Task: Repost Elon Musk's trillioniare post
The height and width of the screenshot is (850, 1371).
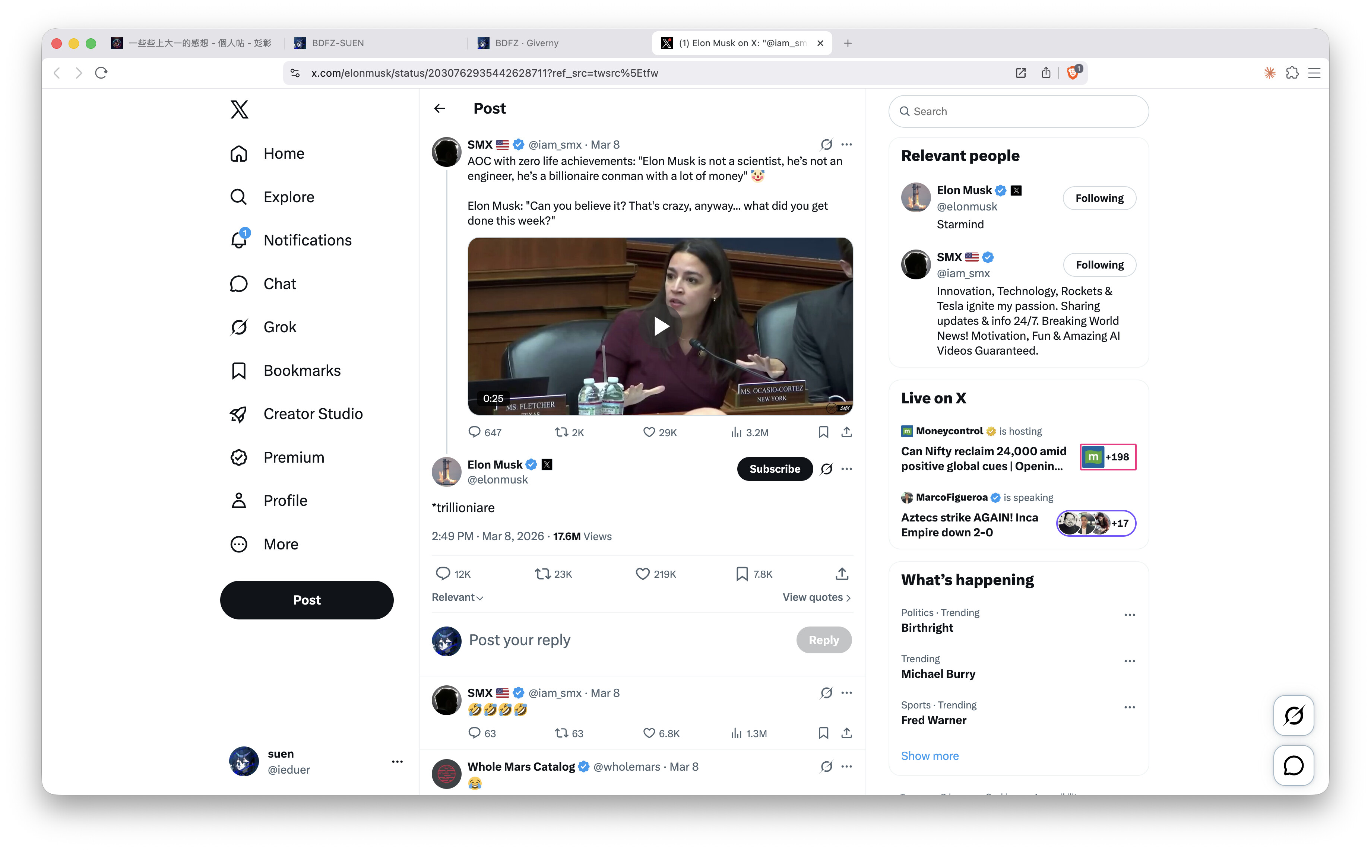Action: [x=542, y=574]
